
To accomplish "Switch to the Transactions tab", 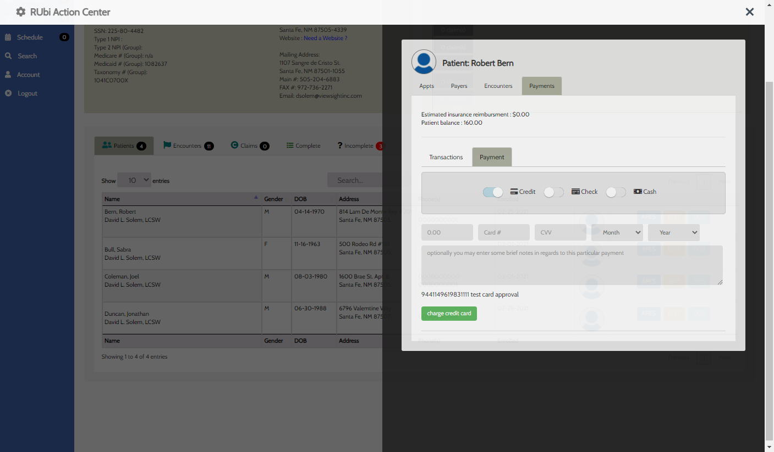I will (446, 157).
